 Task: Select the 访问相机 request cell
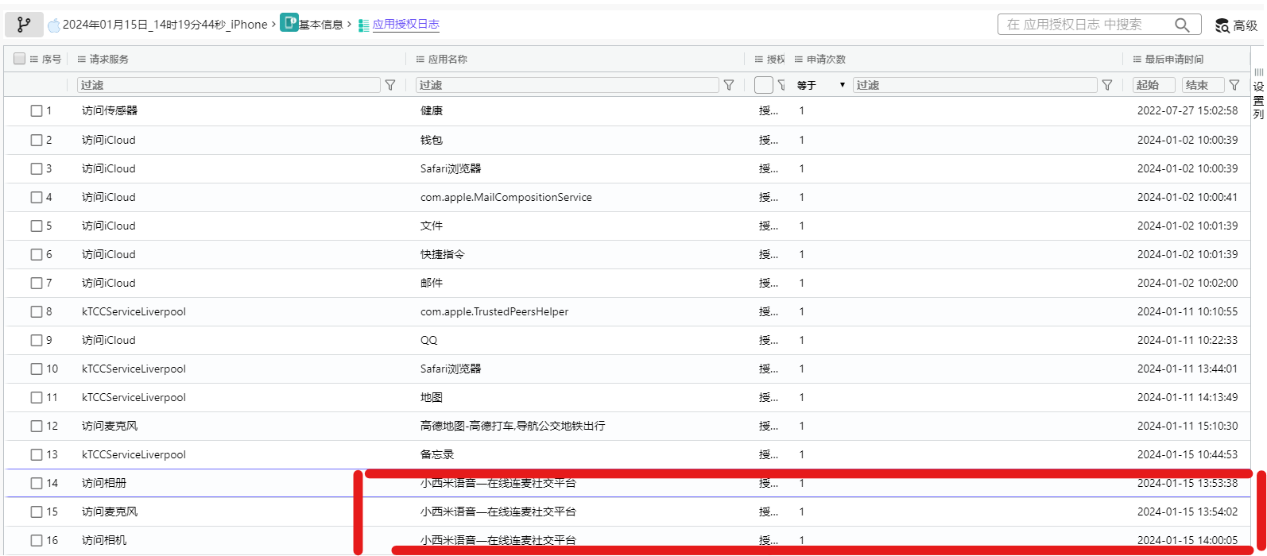tap(104, 540)
